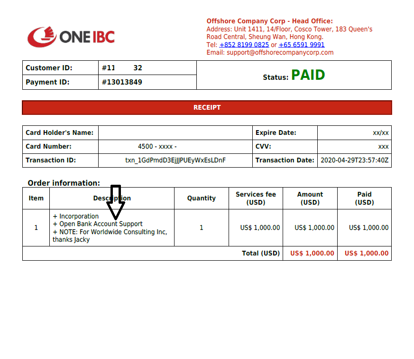The image size is (414, 359).
Task: Click the Transaction ID value txn_1GdPmdD3EjJJPUEyWxEsLDnF
Action: tap(175, 161)
